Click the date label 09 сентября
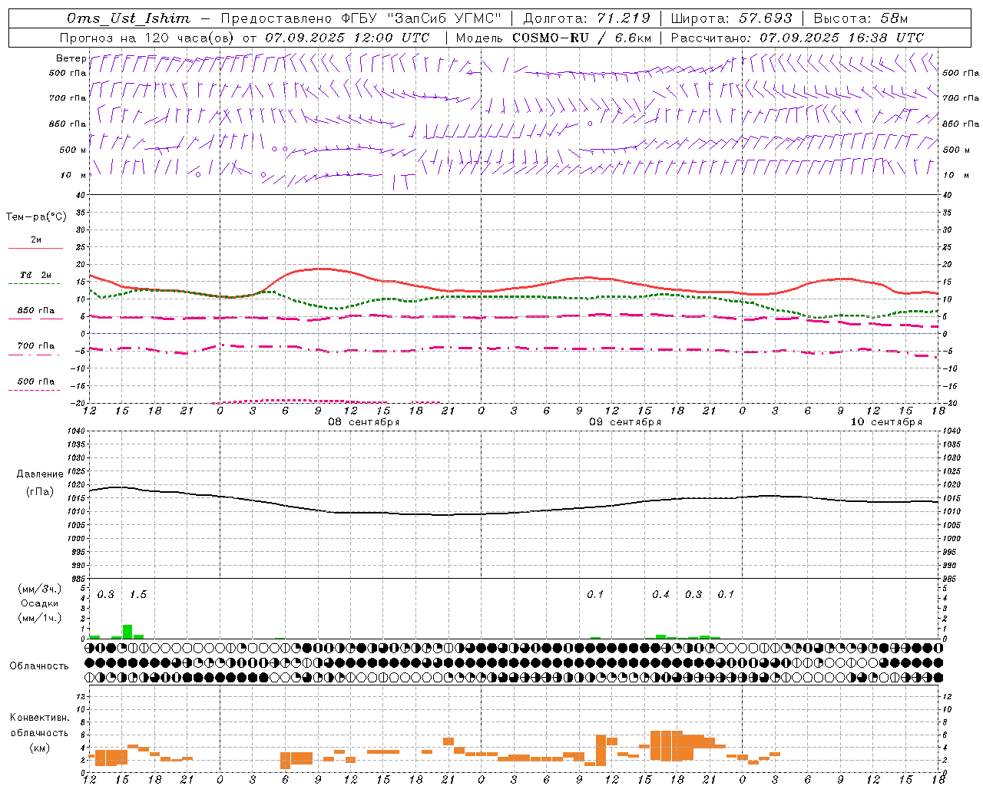983x786 pixels. 625,422
